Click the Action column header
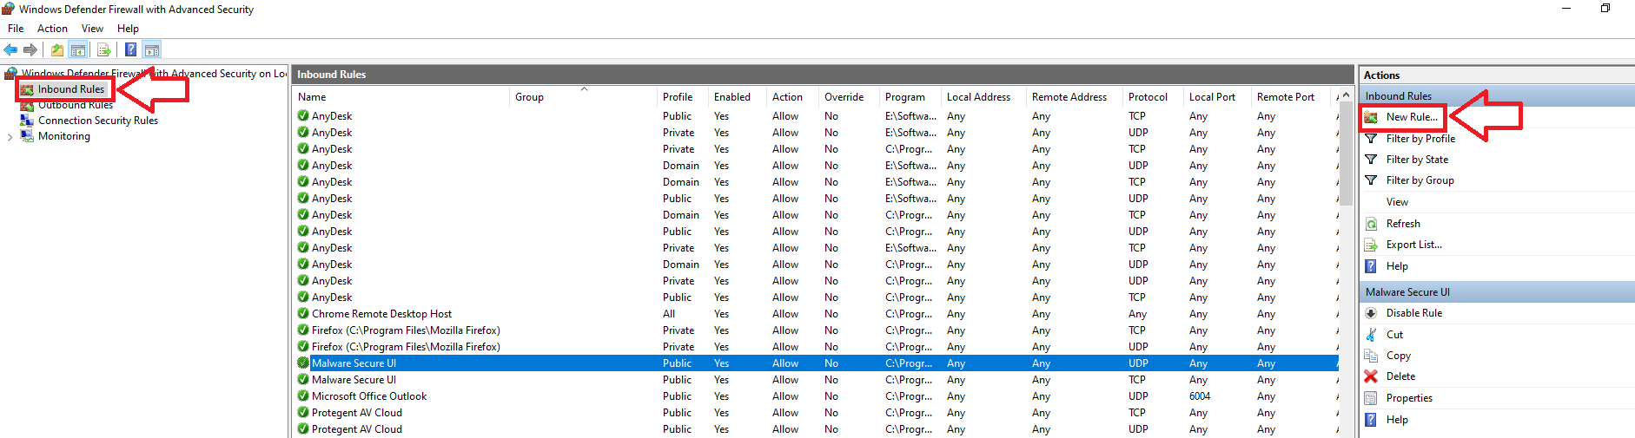This screenshot has width=1635, height=438. (792, 97)
